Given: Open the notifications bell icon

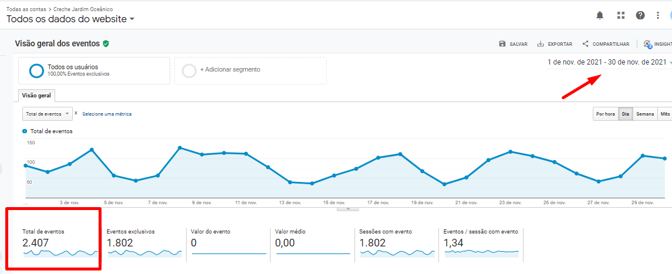Looking at the screenshot, I should [x=600, y=15].
